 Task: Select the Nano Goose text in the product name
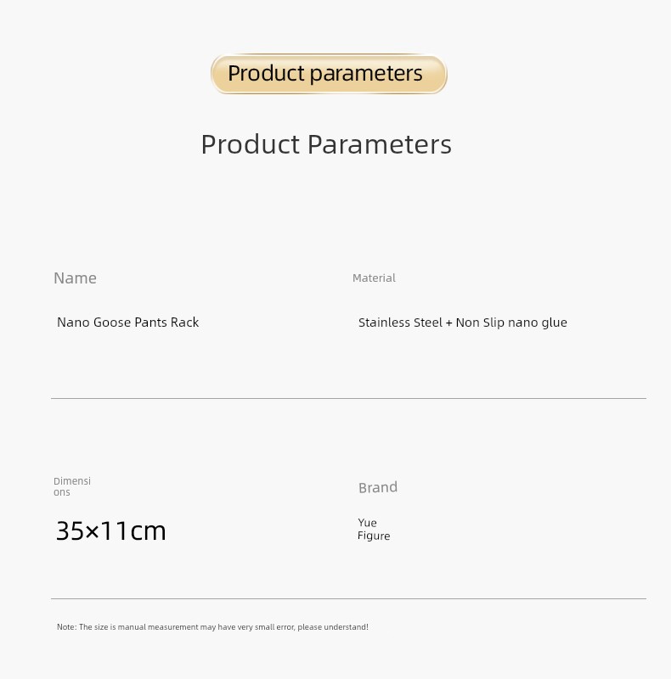coord(93,323)
